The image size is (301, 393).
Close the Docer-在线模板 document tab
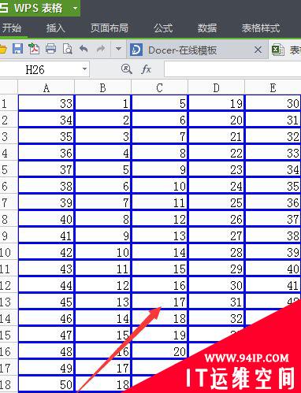pyautogui.click(x=258, y=50)
